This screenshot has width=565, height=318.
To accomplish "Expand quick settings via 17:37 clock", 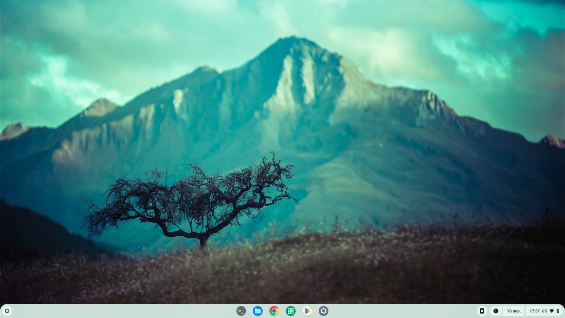I will 534,311.
